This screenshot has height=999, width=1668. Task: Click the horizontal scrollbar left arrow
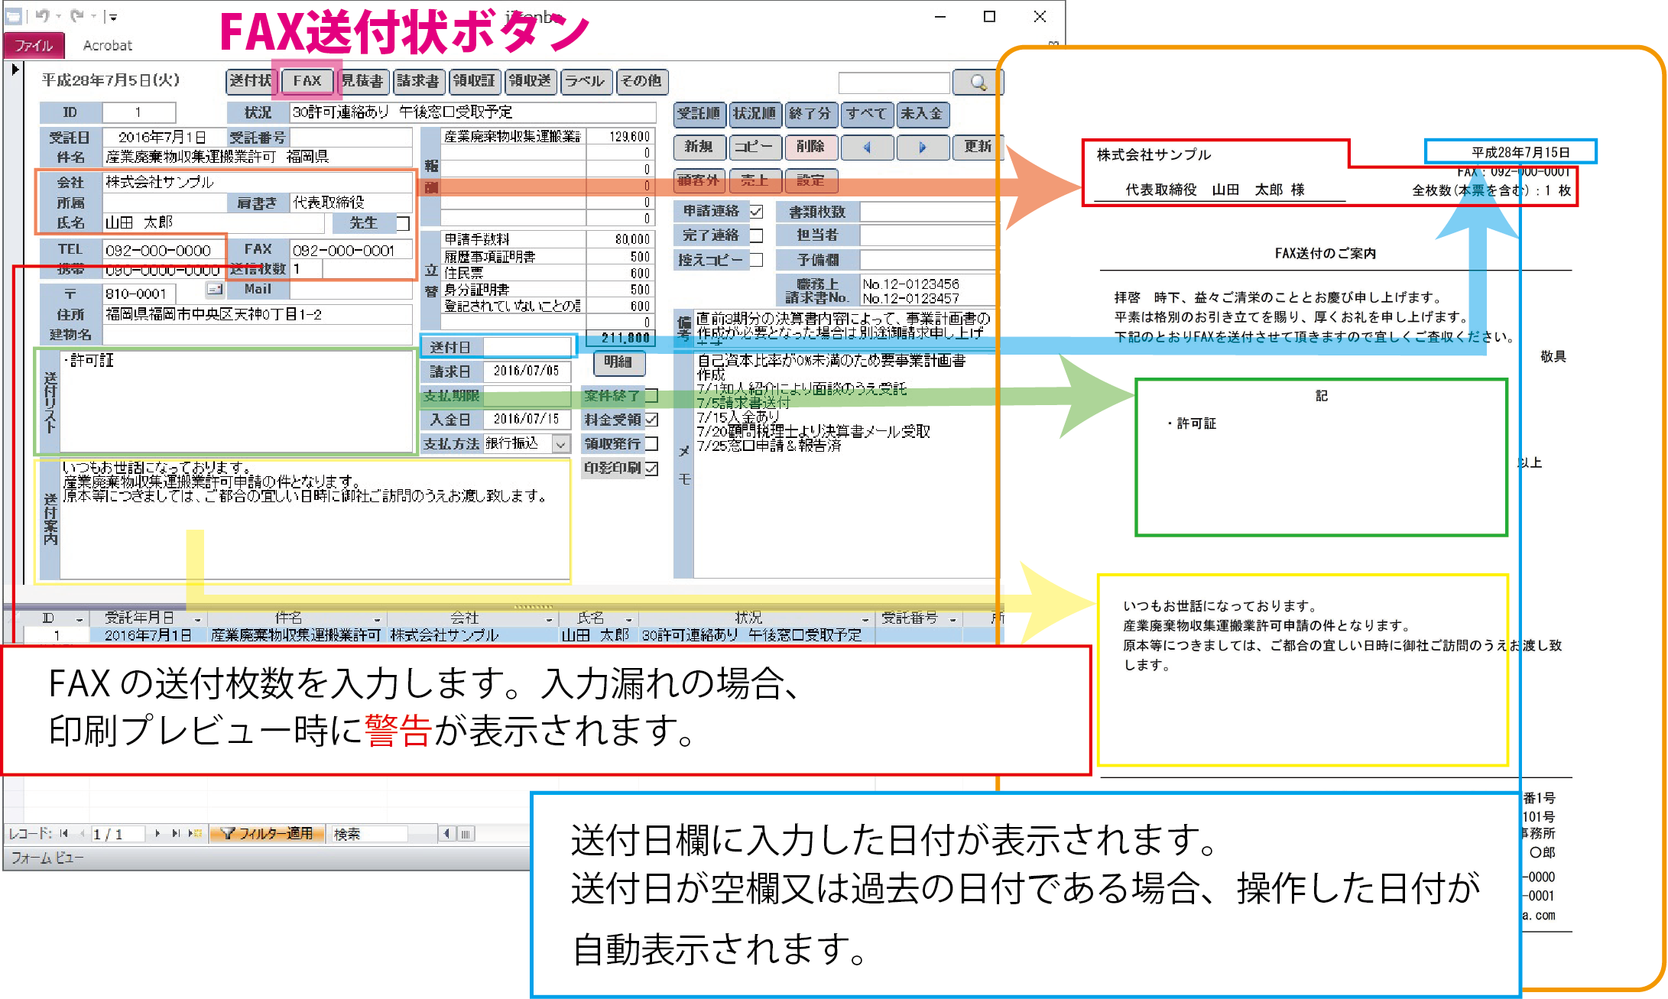coord(447,833)
